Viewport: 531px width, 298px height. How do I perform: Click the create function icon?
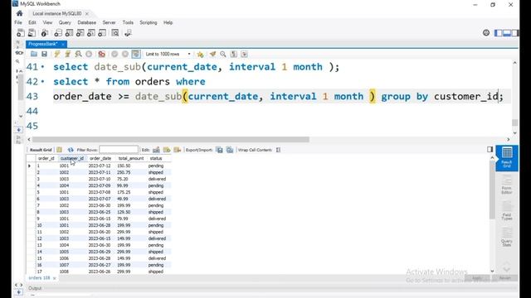click(102, 33)
